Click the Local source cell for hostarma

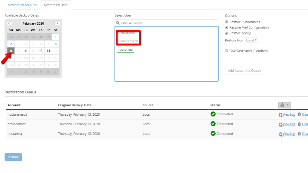(x=146, y=134)
